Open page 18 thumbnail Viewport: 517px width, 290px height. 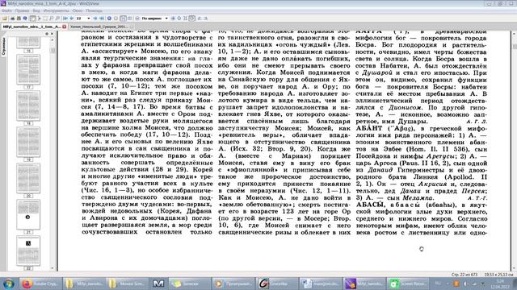(28, 106)
